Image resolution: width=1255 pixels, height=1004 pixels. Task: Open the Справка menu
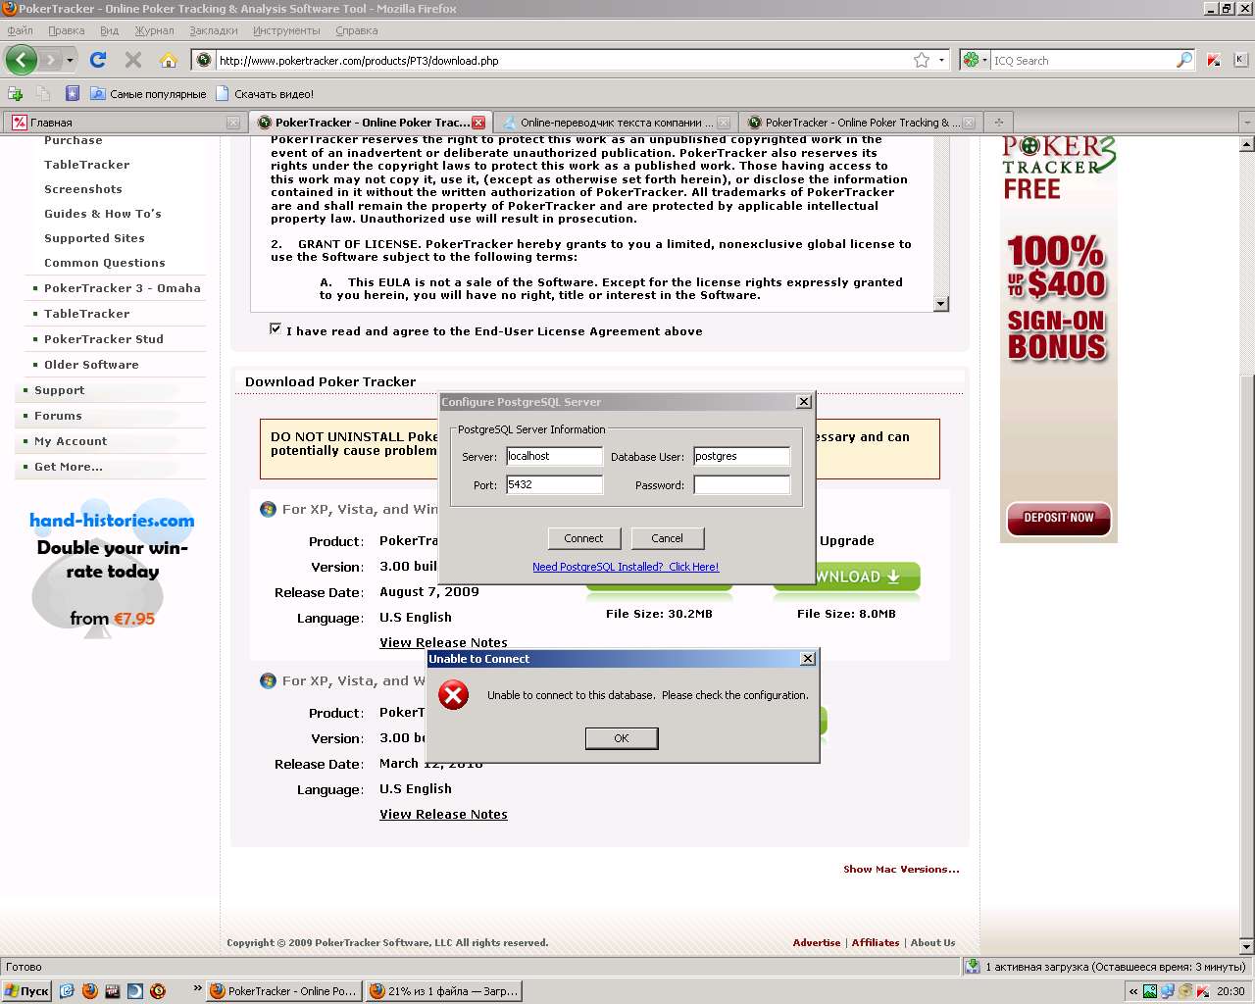pos(357,30)
